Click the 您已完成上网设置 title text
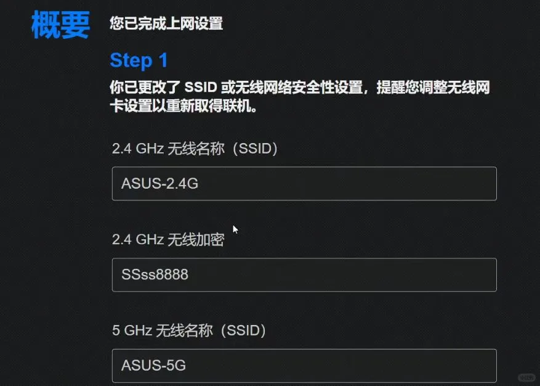Screen dimensions: 540x386 [166, 24]
